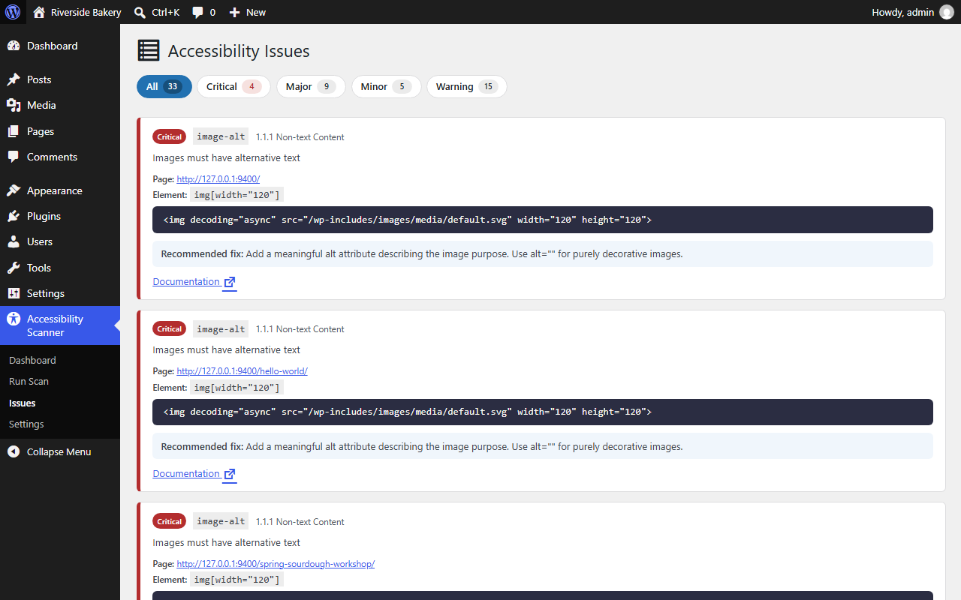Click Recommended fix box in first issue
Image resolution: width=961 pixels, height=600 pixels.
(543, 254)
